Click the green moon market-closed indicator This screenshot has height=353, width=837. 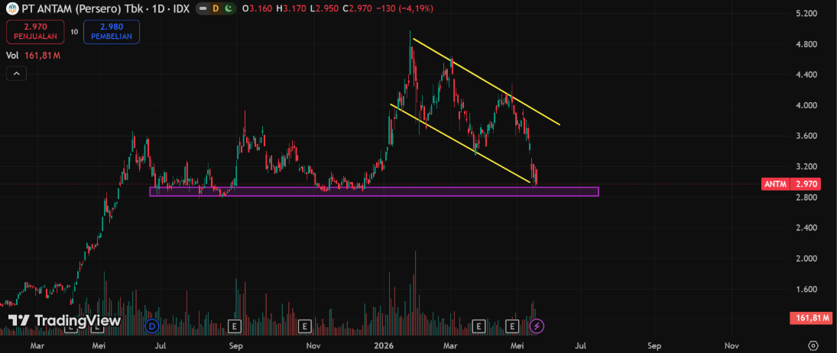point(229,8)
